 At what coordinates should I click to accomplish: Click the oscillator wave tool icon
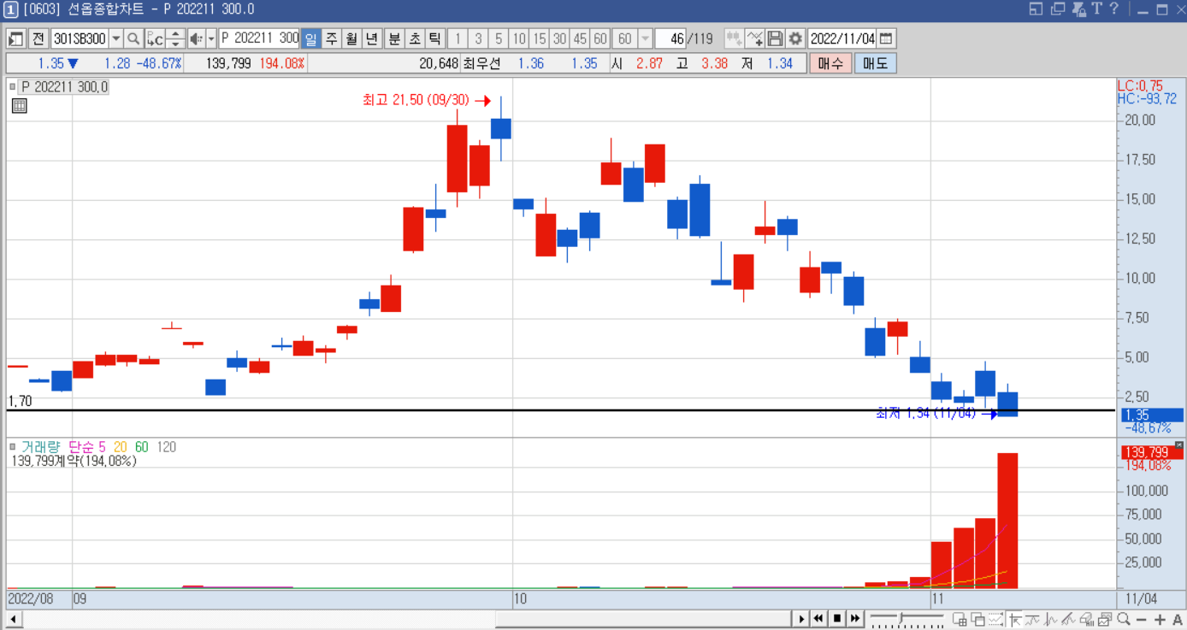click(x=1051, y=620)
